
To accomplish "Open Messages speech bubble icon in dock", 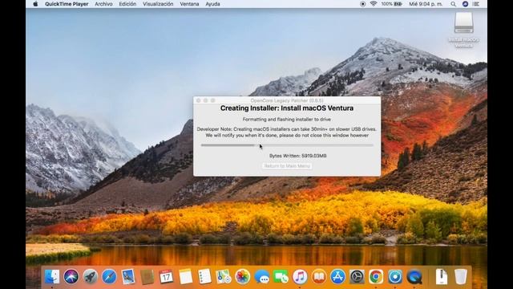I will tap(262, 277).
